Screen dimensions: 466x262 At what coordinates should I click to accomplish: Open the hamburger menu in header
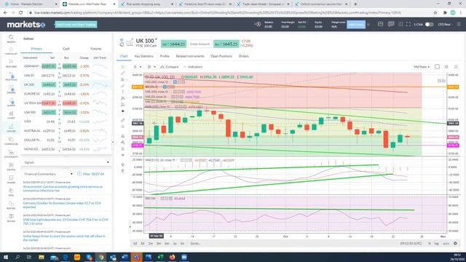459,24
